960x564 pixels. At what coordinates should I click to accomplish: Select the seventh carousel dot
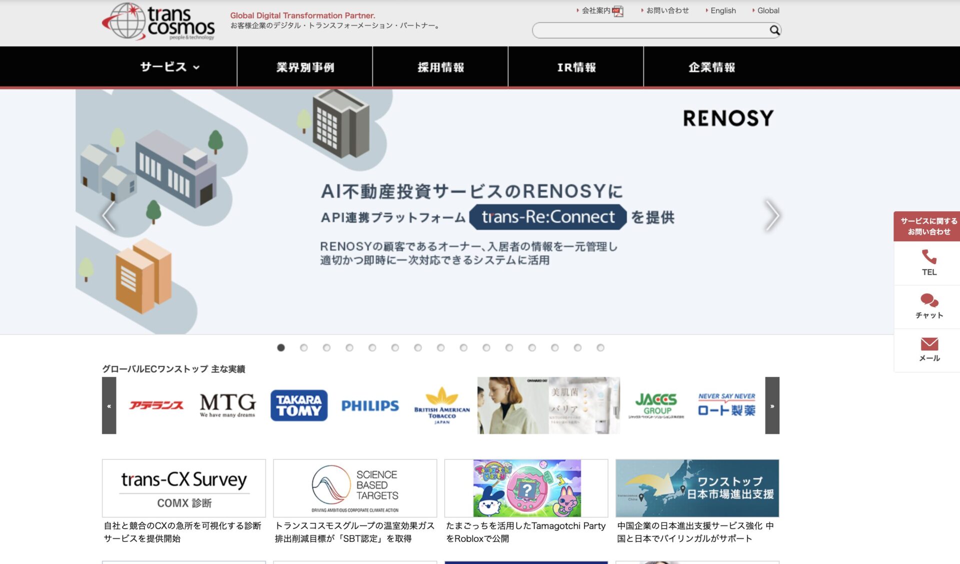point(418,348)
